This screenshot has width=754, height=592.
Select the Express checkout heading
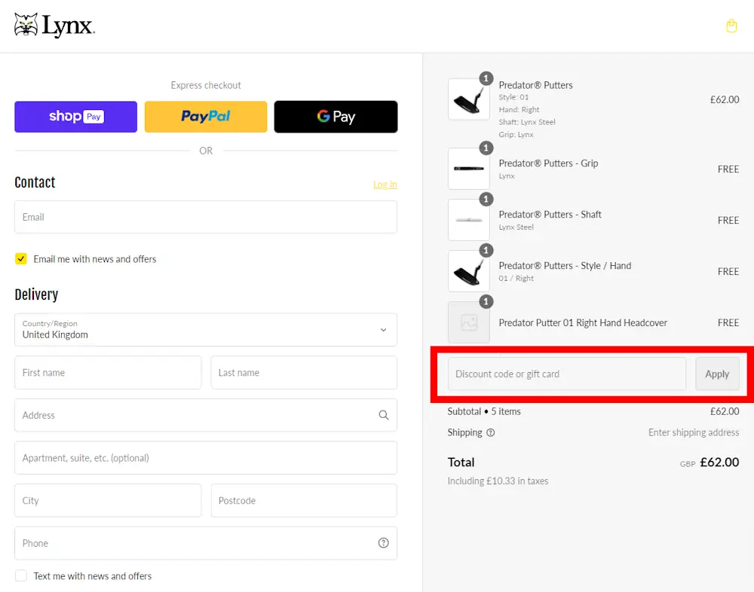pos(206,86)
